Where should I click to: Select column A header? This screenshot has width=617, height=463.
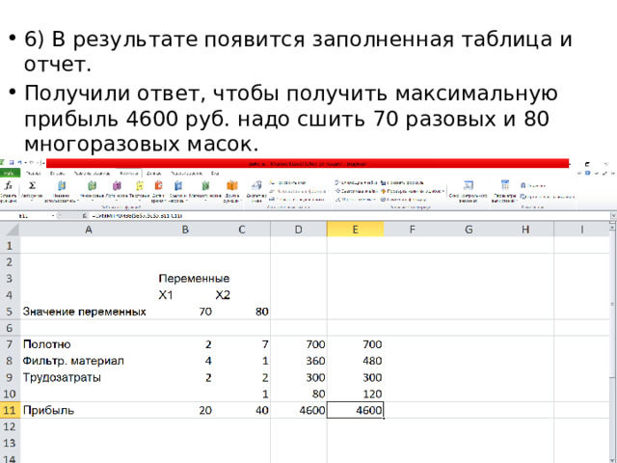[89, 230]
